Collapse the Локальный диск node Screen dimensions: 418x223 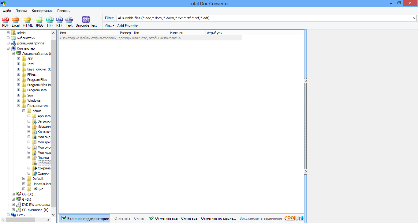[x=13, y=54]
